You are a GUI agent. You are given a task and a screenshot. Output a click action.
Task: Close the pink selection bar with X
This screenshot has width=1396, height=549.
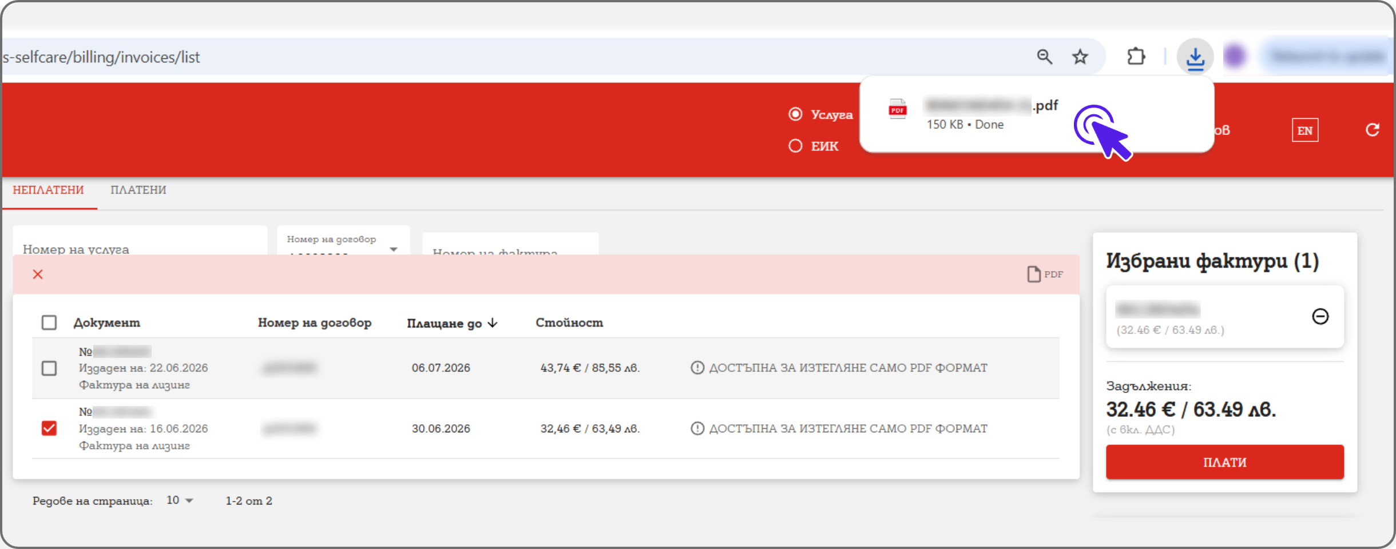tap(38, 274)
